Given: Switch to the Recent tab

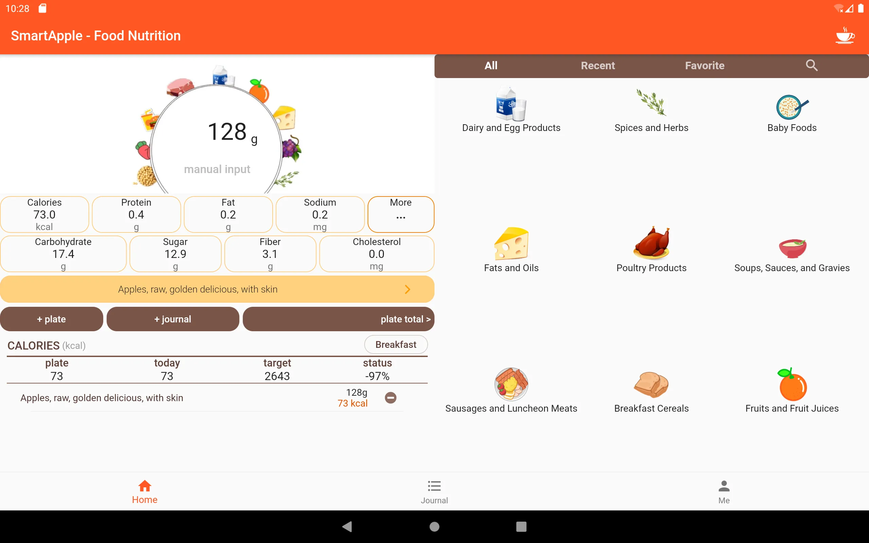Looking at the screenshot, I should tap(597, 66).
